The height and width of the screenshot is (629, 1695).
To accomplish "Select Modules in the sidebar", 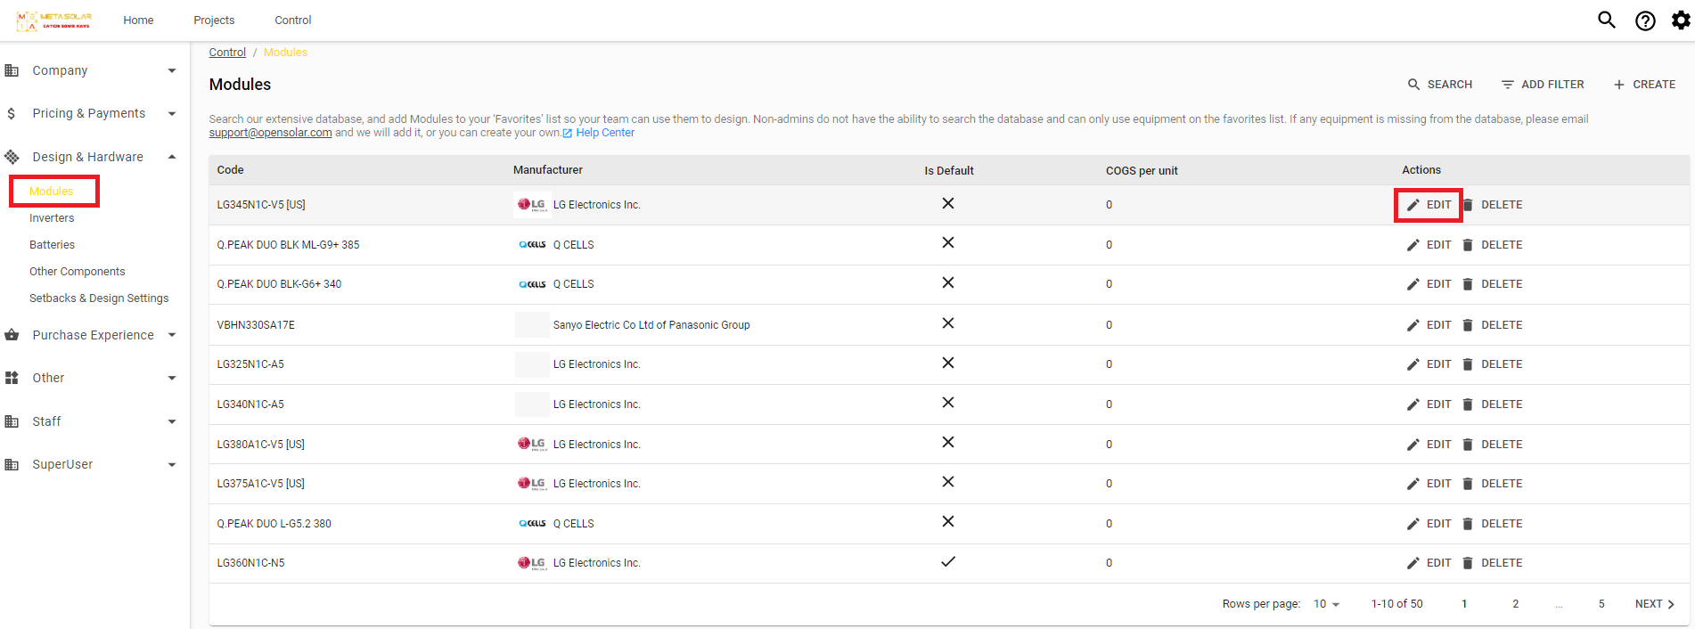I will 52,192.
